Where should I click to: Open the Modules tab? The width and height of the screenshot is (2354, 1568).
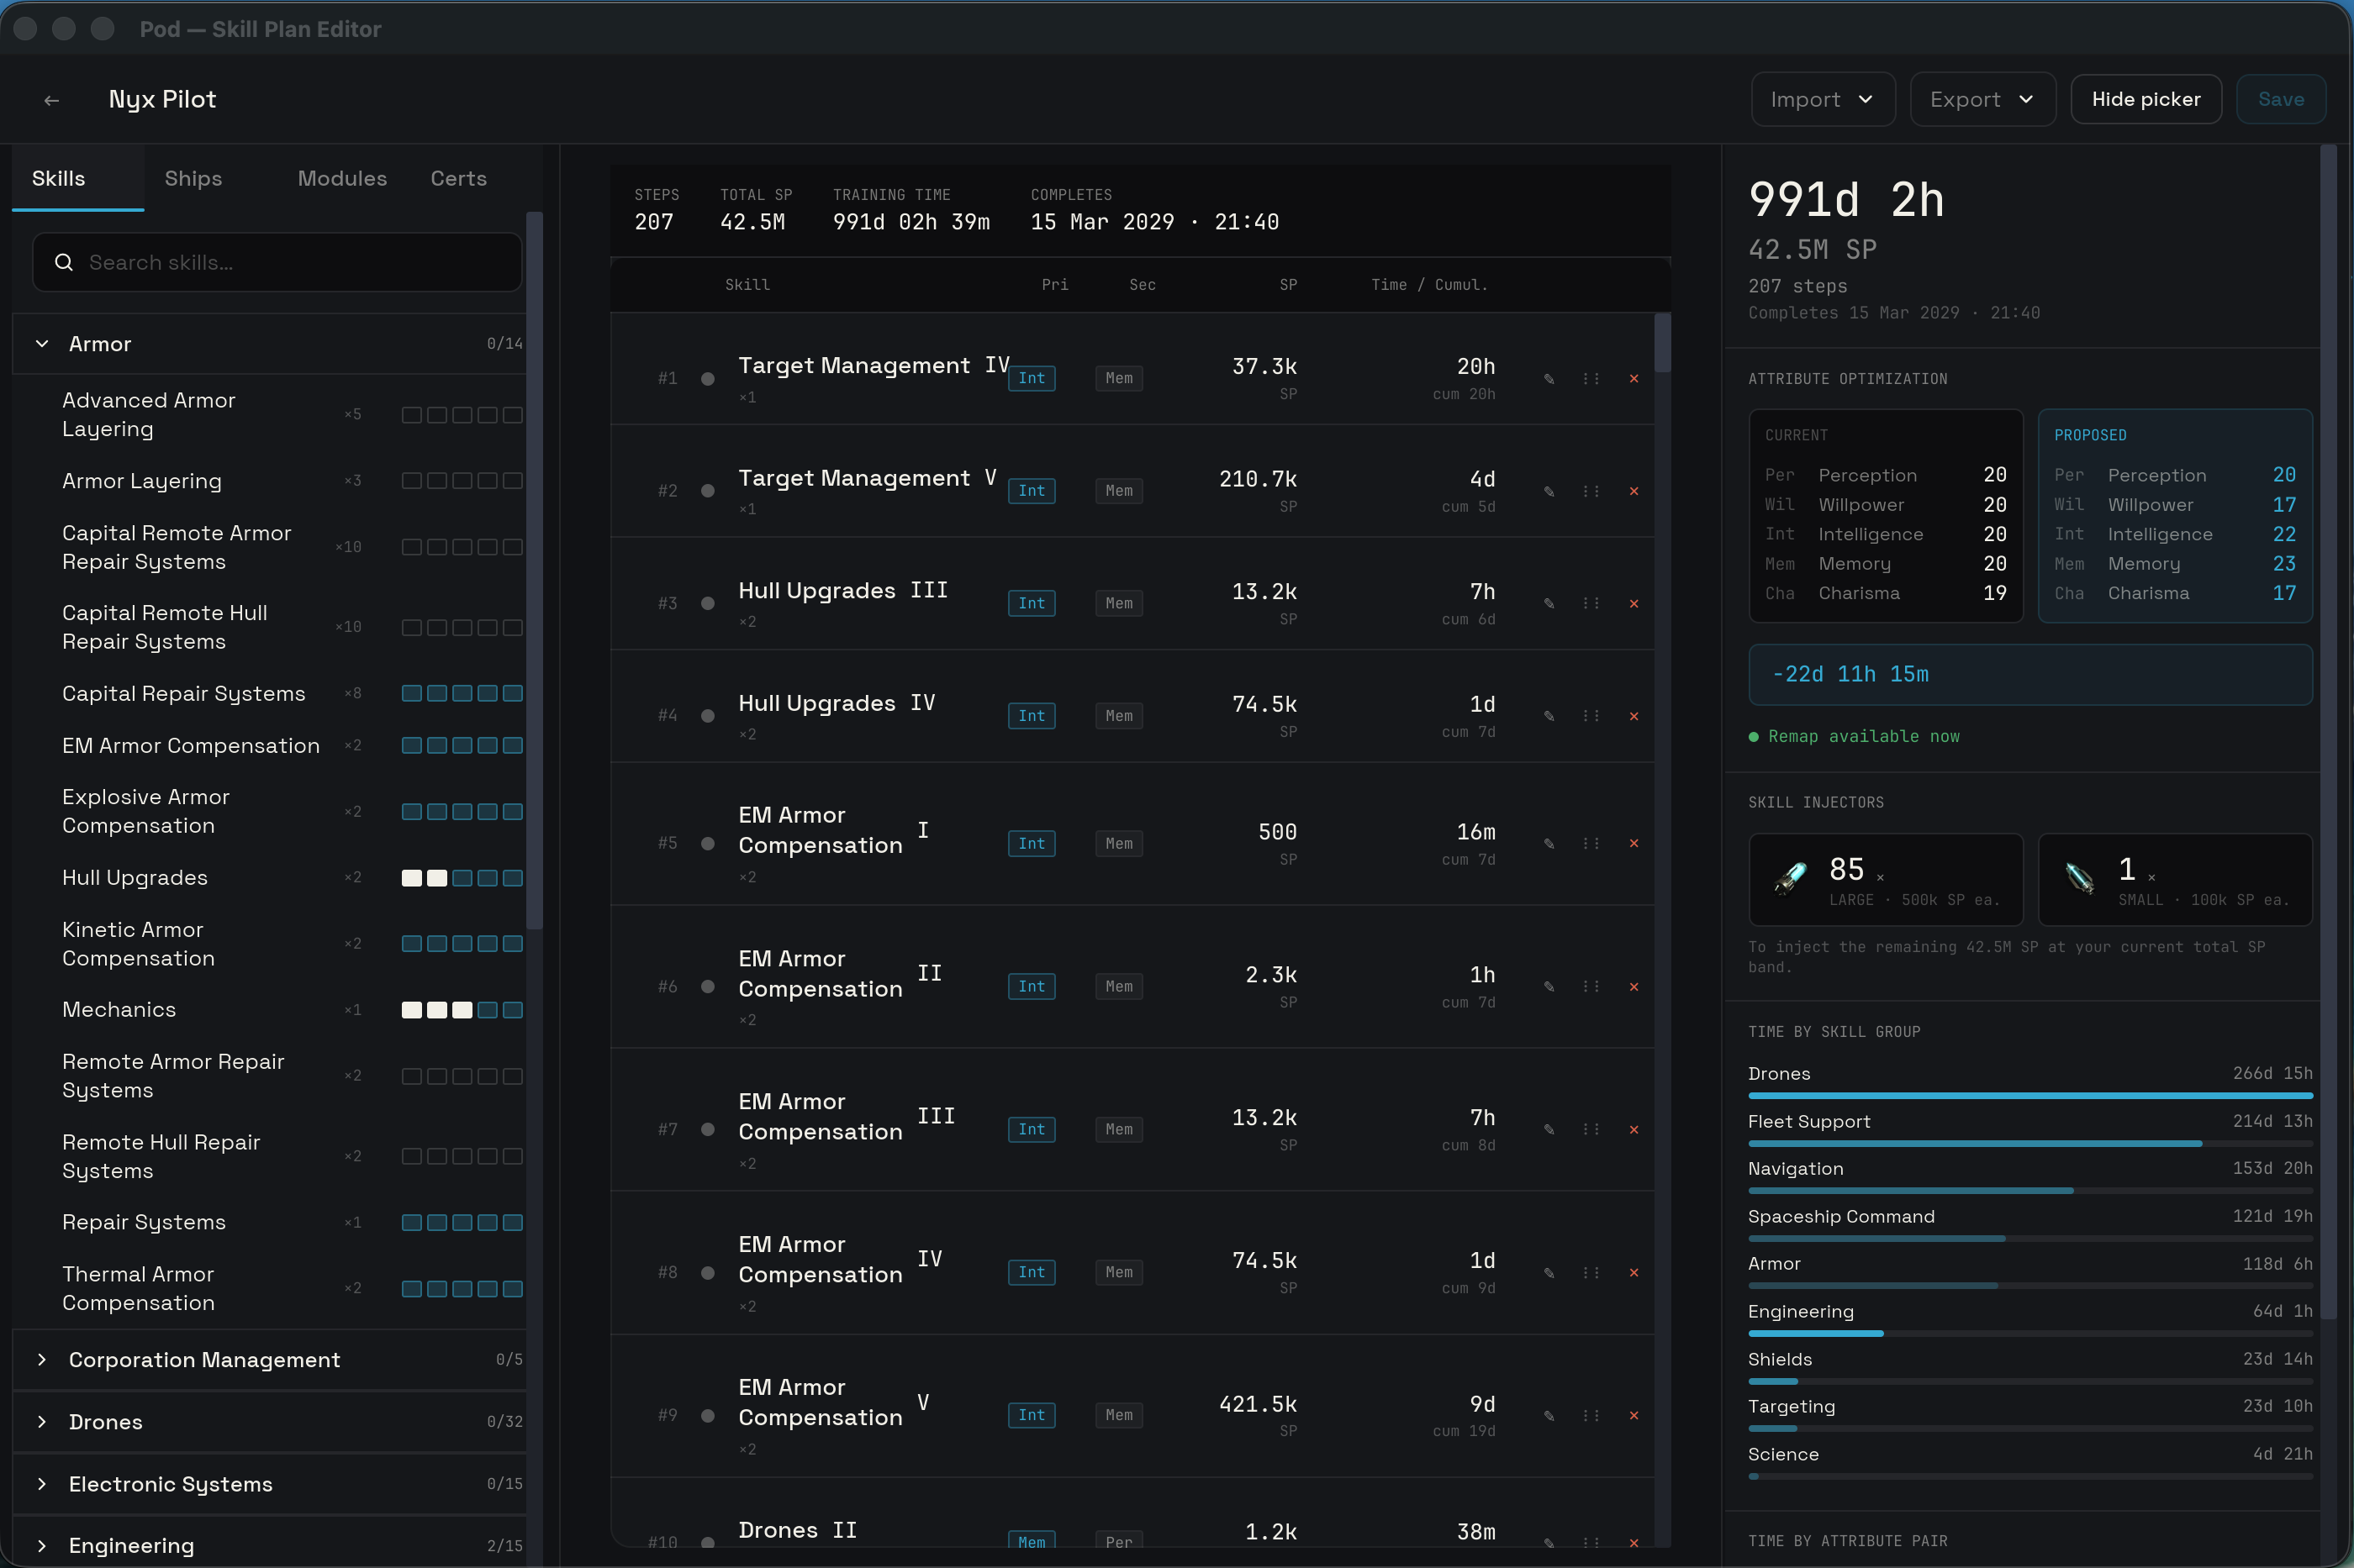(342, 179)
